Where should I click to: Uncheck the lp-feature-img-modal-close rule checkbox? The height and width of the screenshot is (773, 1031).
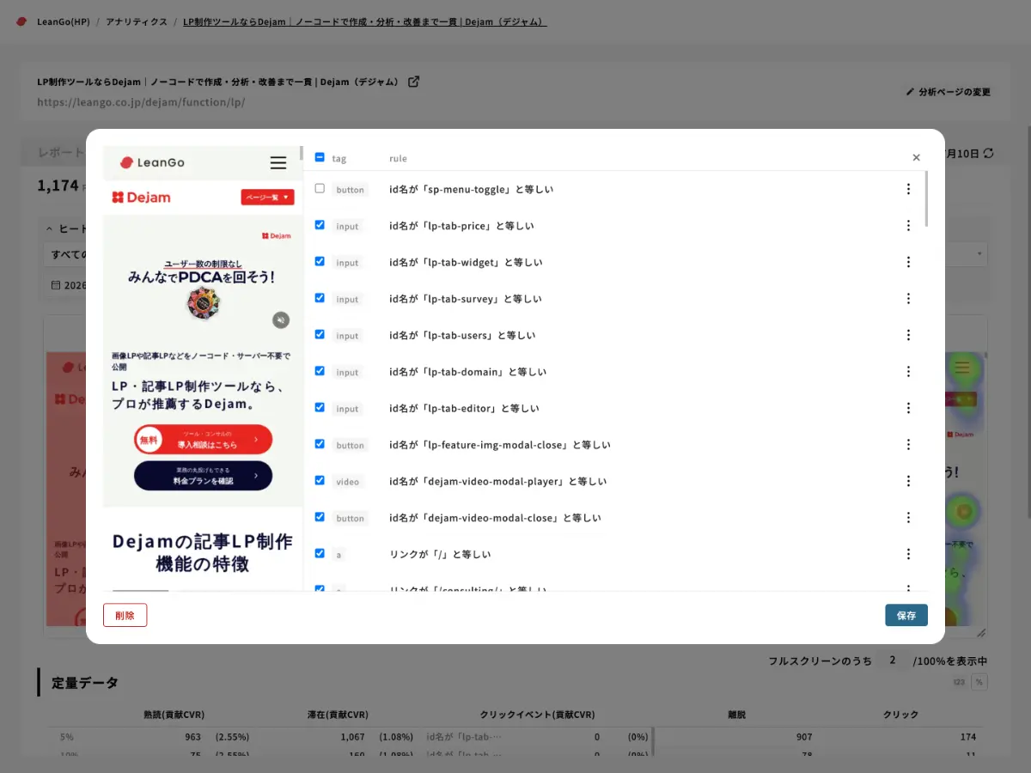pos(320,444)
